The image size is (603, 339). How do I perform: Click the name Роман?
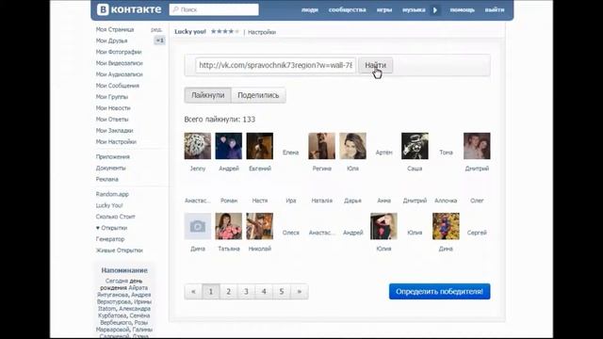pos(229,201)
